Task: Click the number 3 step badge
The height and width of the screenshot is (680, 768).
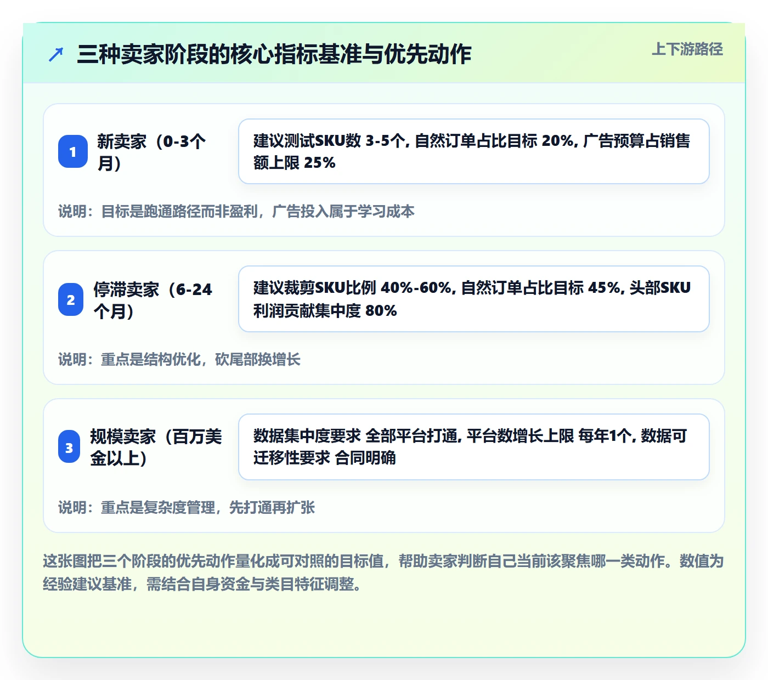Action: click(x=69, y=447)
